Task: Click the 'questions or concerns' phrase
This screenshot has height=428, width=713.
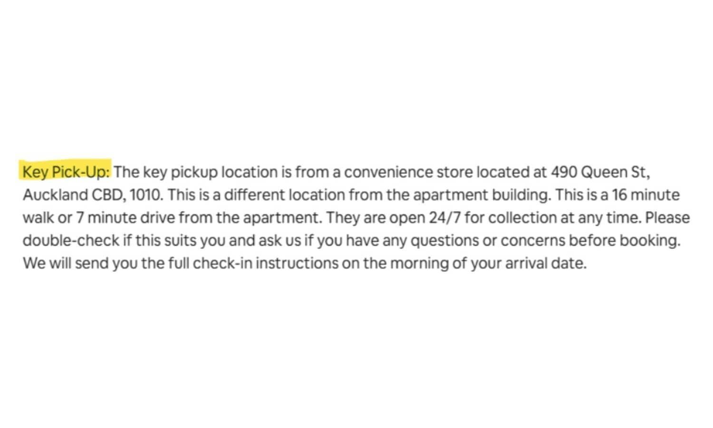Action: [x=488, y=240]
